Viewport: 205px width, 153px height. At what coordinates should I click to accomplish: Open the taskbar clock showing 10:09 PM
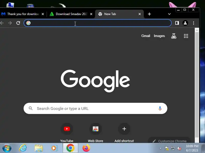click(192, 148)
